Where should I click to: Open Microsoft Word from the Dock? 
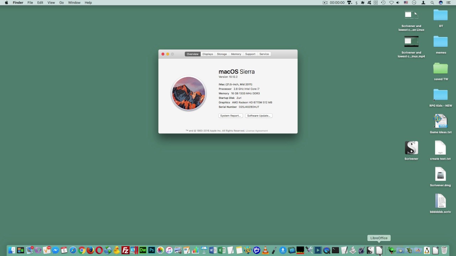[213, 250]
